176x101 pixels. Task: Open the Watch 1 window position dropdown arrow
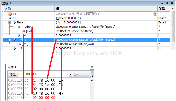tap(162, 4)
